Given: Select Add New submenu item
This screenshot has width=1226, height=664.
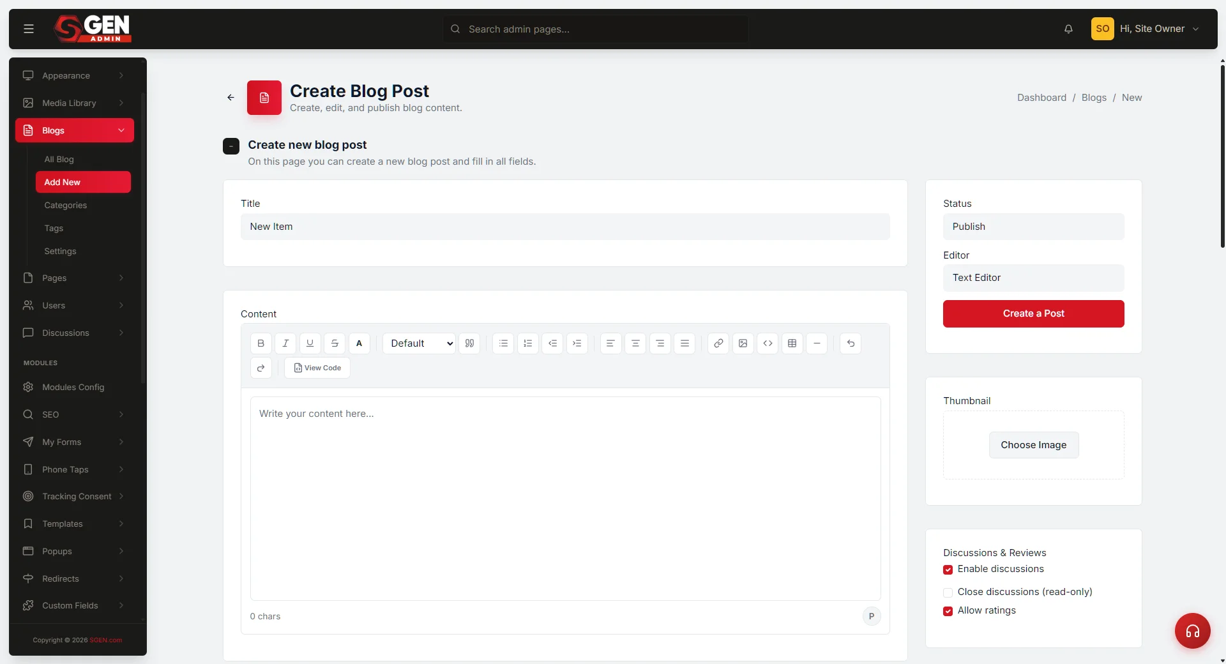Looking at the screenshot, I should [83, 182].
